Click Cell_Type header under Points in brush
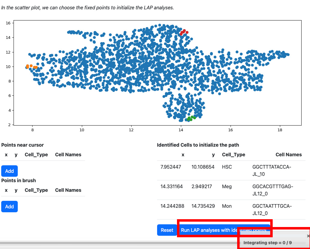This screenshot has width=310, height=249. click(x=36, y=190)
